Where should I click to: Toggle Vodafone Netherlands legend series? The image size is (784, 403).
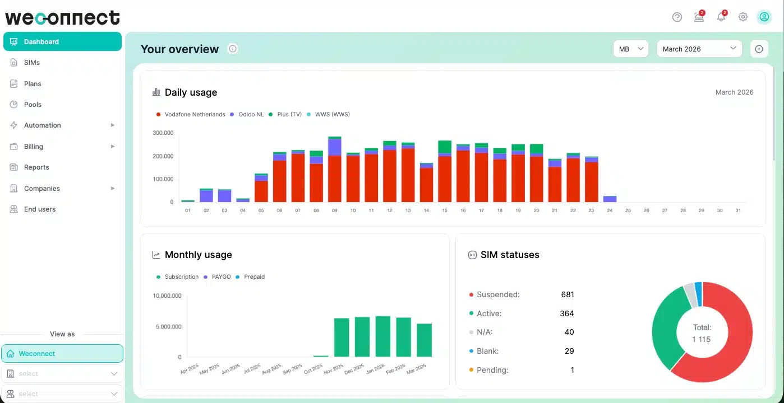tap(191, 114)
